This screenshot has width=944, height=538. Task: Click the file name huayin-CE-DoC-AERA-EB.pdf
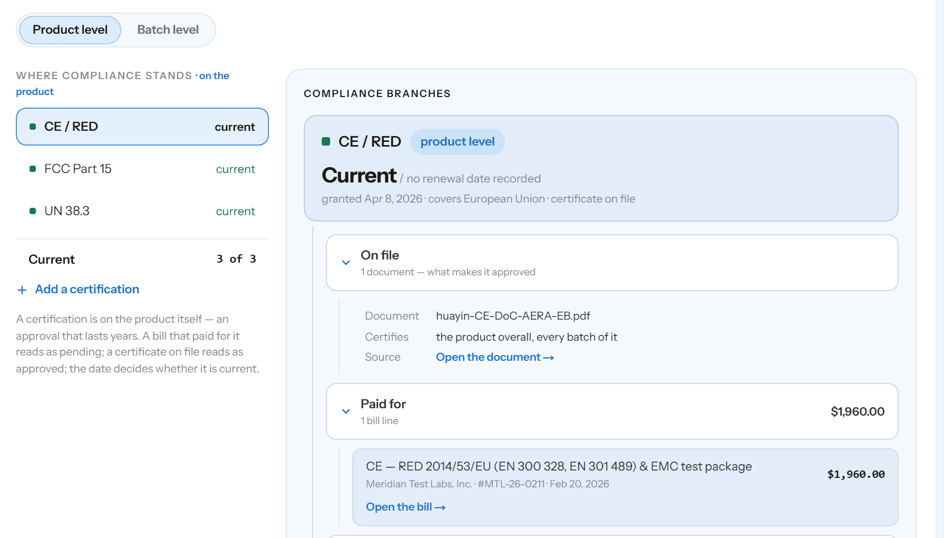coord(513,316)
